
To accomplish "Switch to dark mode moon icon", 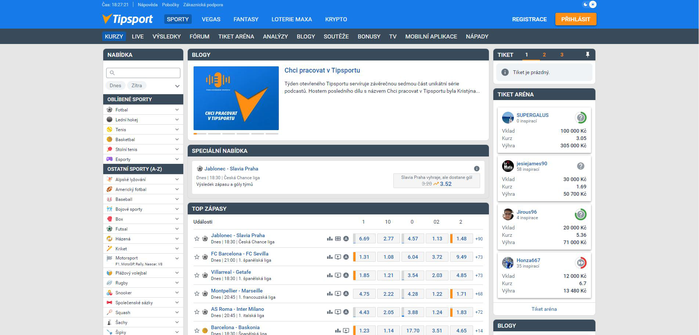I will point(585,4).
